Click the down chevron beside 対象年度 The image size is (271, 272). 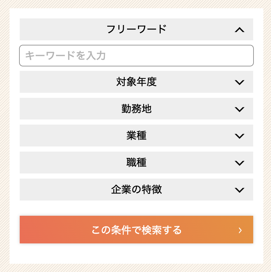point(239,82)
